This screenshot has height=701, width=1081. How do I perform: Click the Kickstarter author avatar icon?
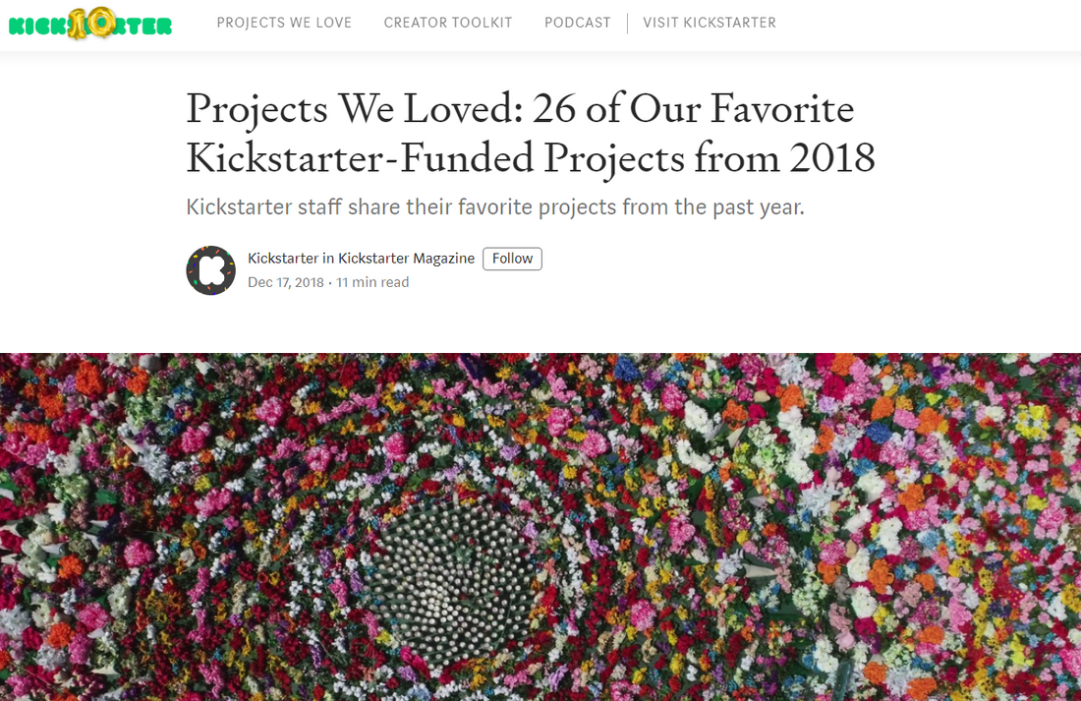tap(210, 269)
